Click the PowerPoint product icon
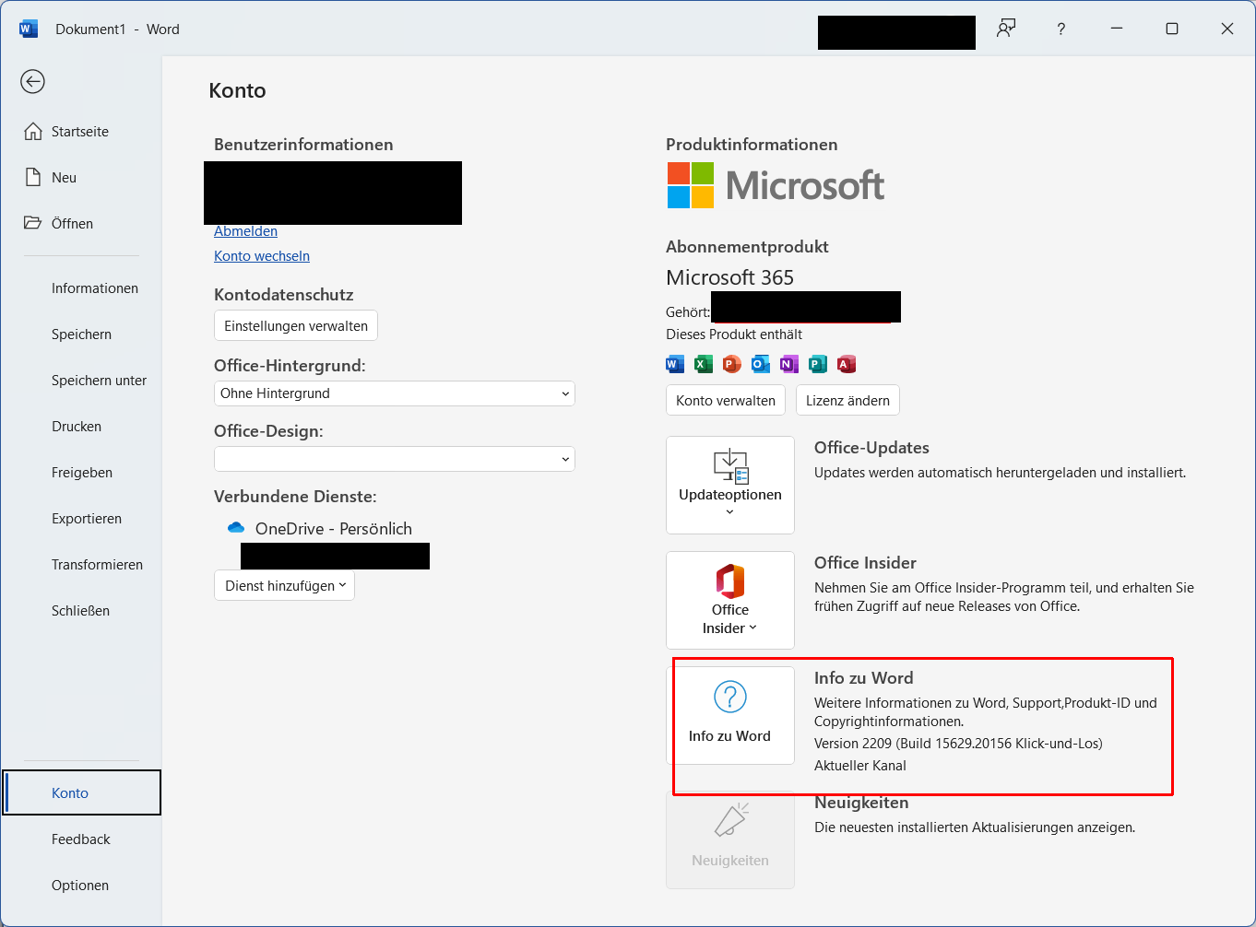 [732, 364]
